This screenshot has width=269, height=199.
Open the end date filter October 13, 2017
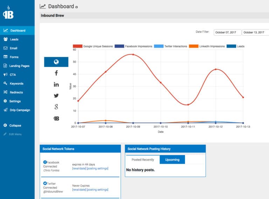pyautogui.click(x=255, y=32)
